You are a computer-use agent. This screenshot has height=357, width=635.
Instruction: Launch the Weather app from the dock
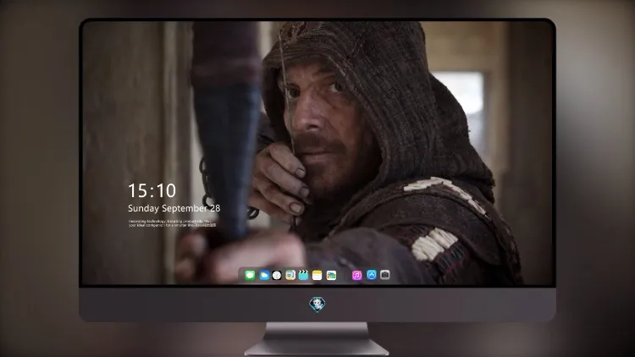click(x=264, y=275)
